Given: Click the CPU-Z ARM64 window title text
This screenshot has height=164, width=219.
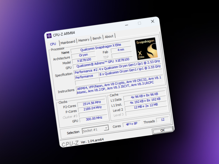Looking at the screenshot, I should 64,34.
